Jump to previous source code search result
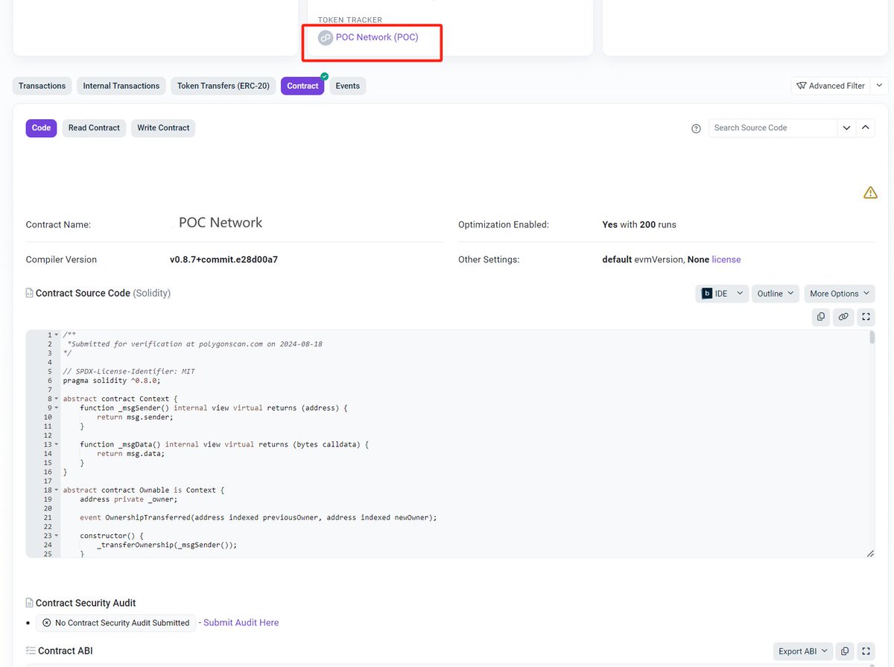The height and width of the screenshot is (667, 894). click(866, 127)
